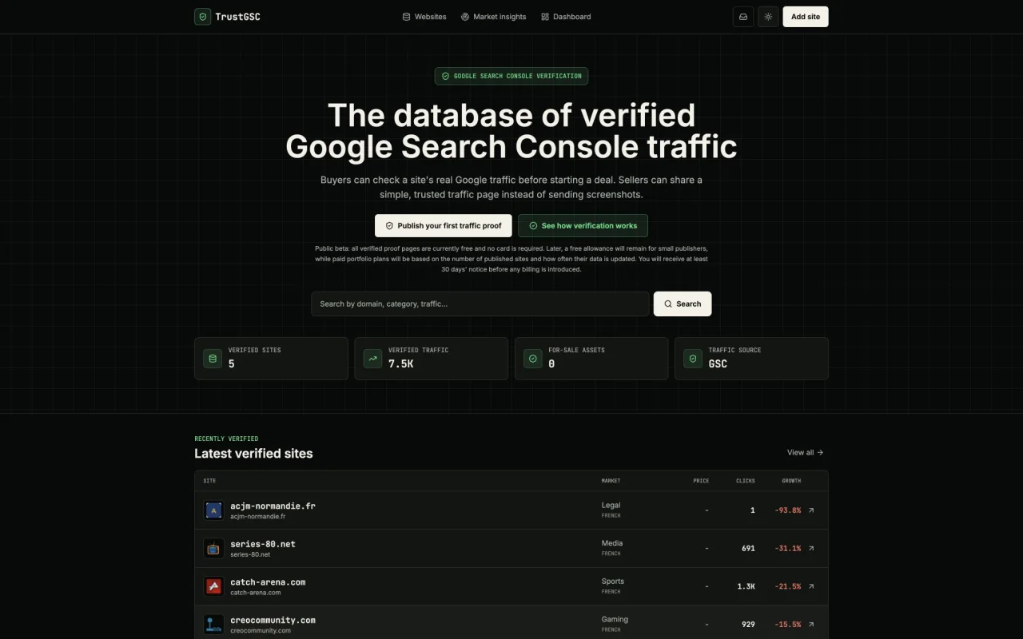Open the creocommunity.com row arrow icon
This screenshot has height=639, width=1023.
(811, 624)
